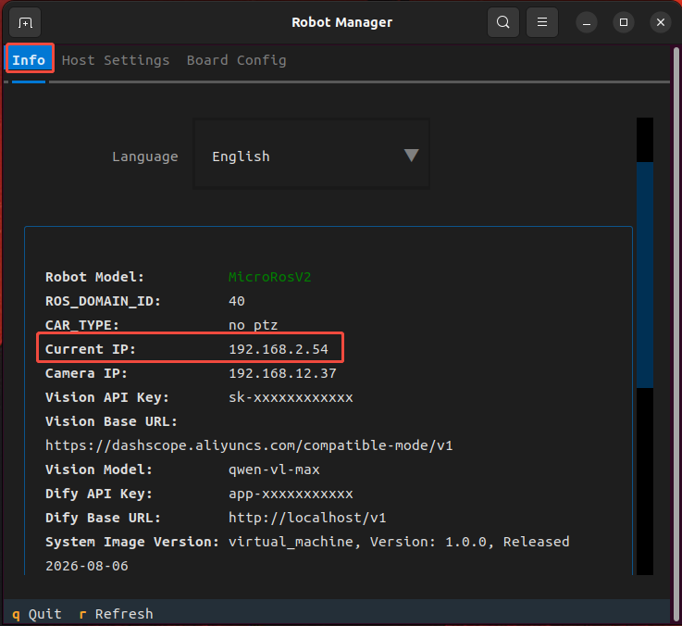
Task: Click the Dify API Key value app-xxxxxxxxxxx
Action: tap(291, 494)
